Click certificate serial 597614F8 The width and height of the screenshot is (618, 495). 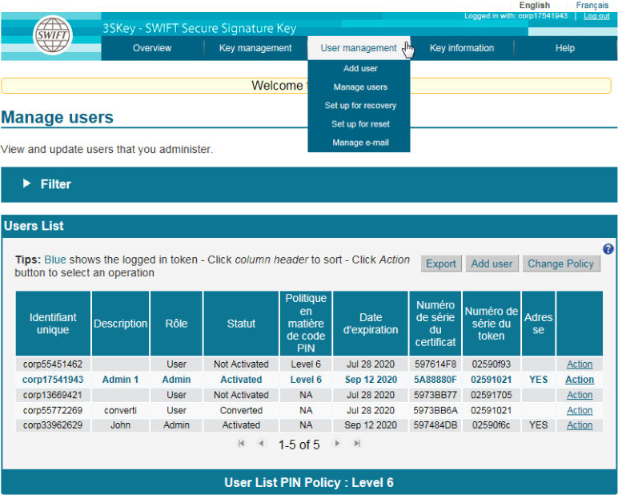pyautogui.click(x=435, y=364)
